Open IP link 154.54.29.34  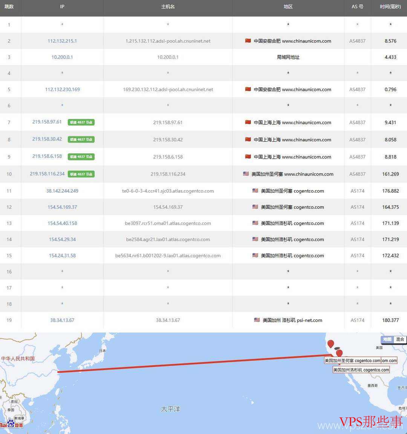[x=62, y=239]
